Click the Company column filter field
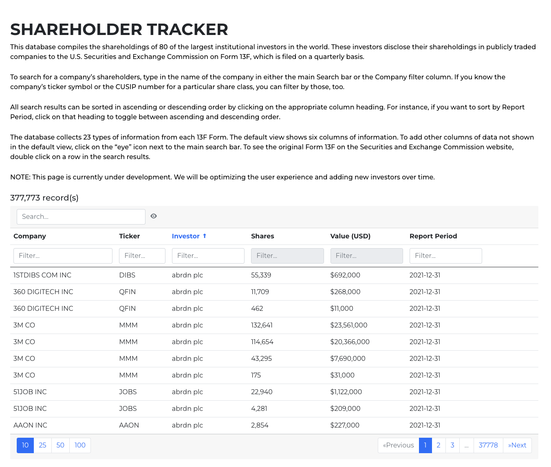Screen dimensions: 551x467 (x=63, y=256)
